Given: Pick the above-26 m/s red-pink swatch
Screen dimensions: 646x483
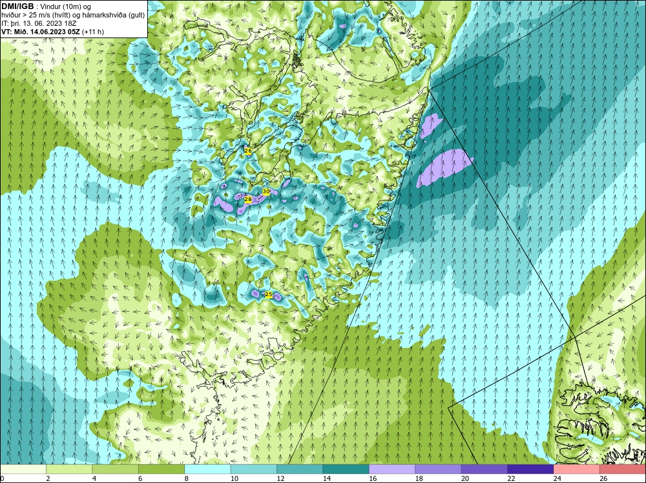Looking at the screenshot, I should (x=623, y=469).
